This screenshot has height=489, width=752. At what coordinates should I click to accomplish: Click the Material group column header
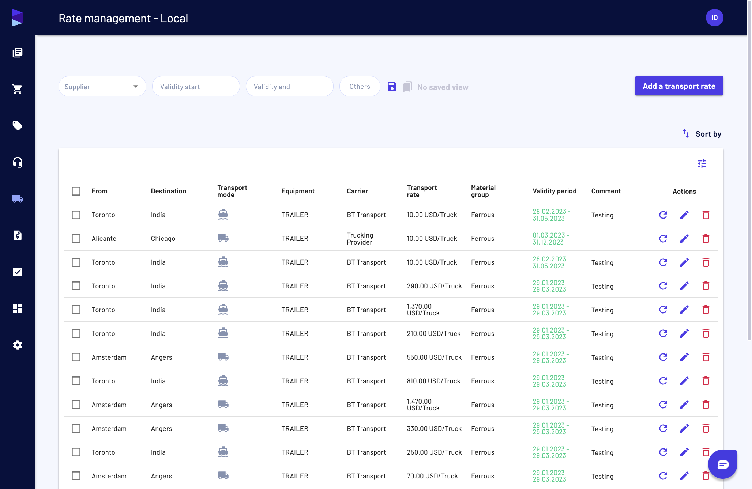point(483,191)
